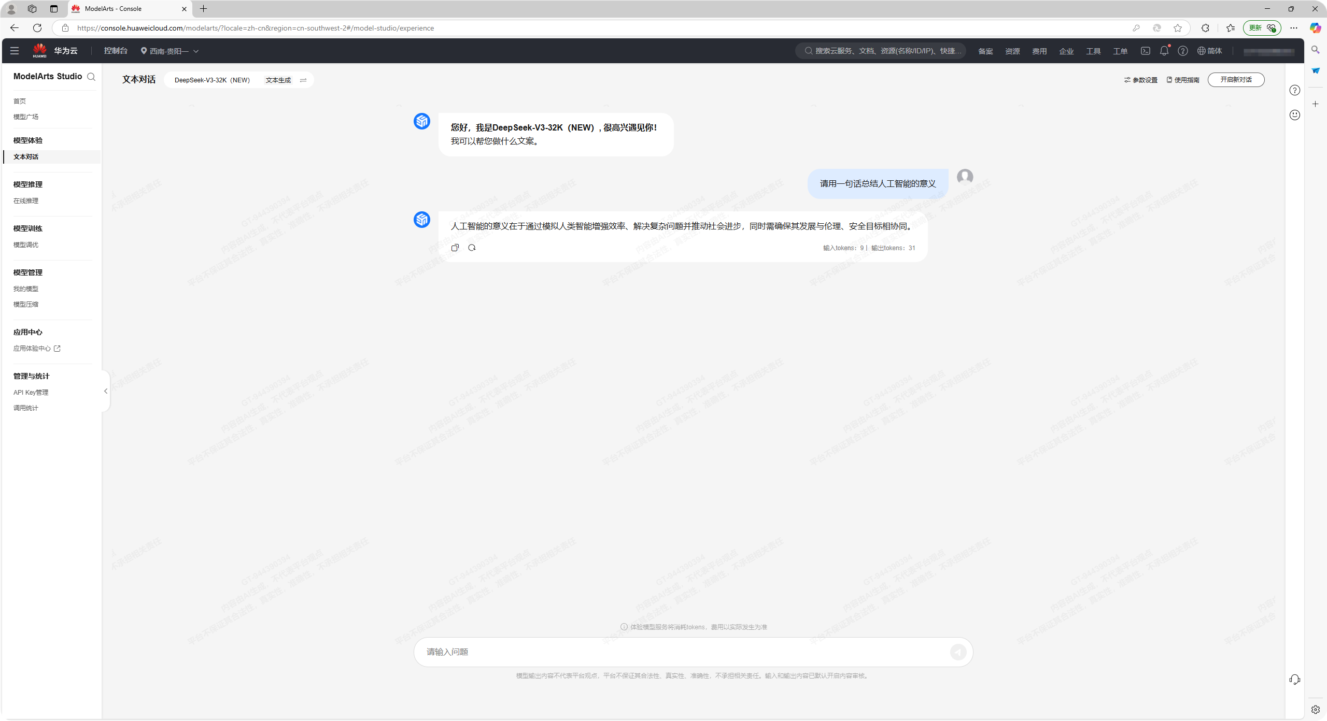Click the send message arrow icon
The image size is (1327, 721).
(x=957, y=652)
